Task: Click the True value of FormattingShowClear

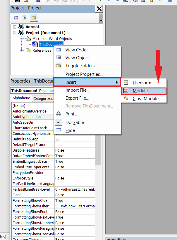Action: (x=75, y=201)
